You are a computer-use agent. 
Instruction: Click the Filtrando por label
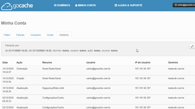coord(12,46)
